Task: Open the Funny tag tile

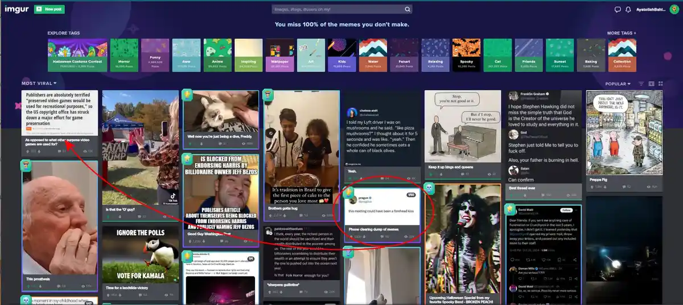Action: (155, 55)
